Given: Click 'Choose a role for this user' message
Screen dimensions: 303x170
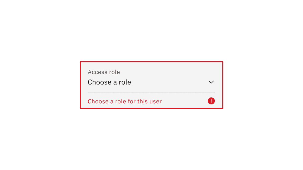Looking at the screenshot, I should 125,102.
